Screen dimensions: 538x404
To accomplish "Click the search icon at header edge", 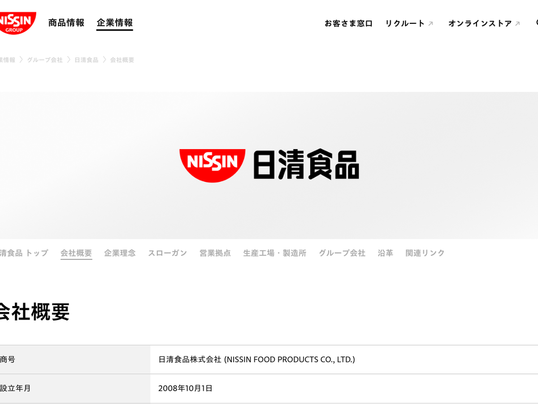I will click(536, 23).
